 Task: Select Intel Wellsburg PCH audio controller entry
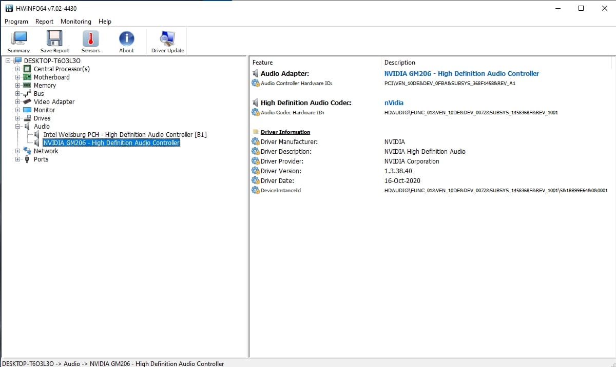pyautogui.click(x=125, y=134)
